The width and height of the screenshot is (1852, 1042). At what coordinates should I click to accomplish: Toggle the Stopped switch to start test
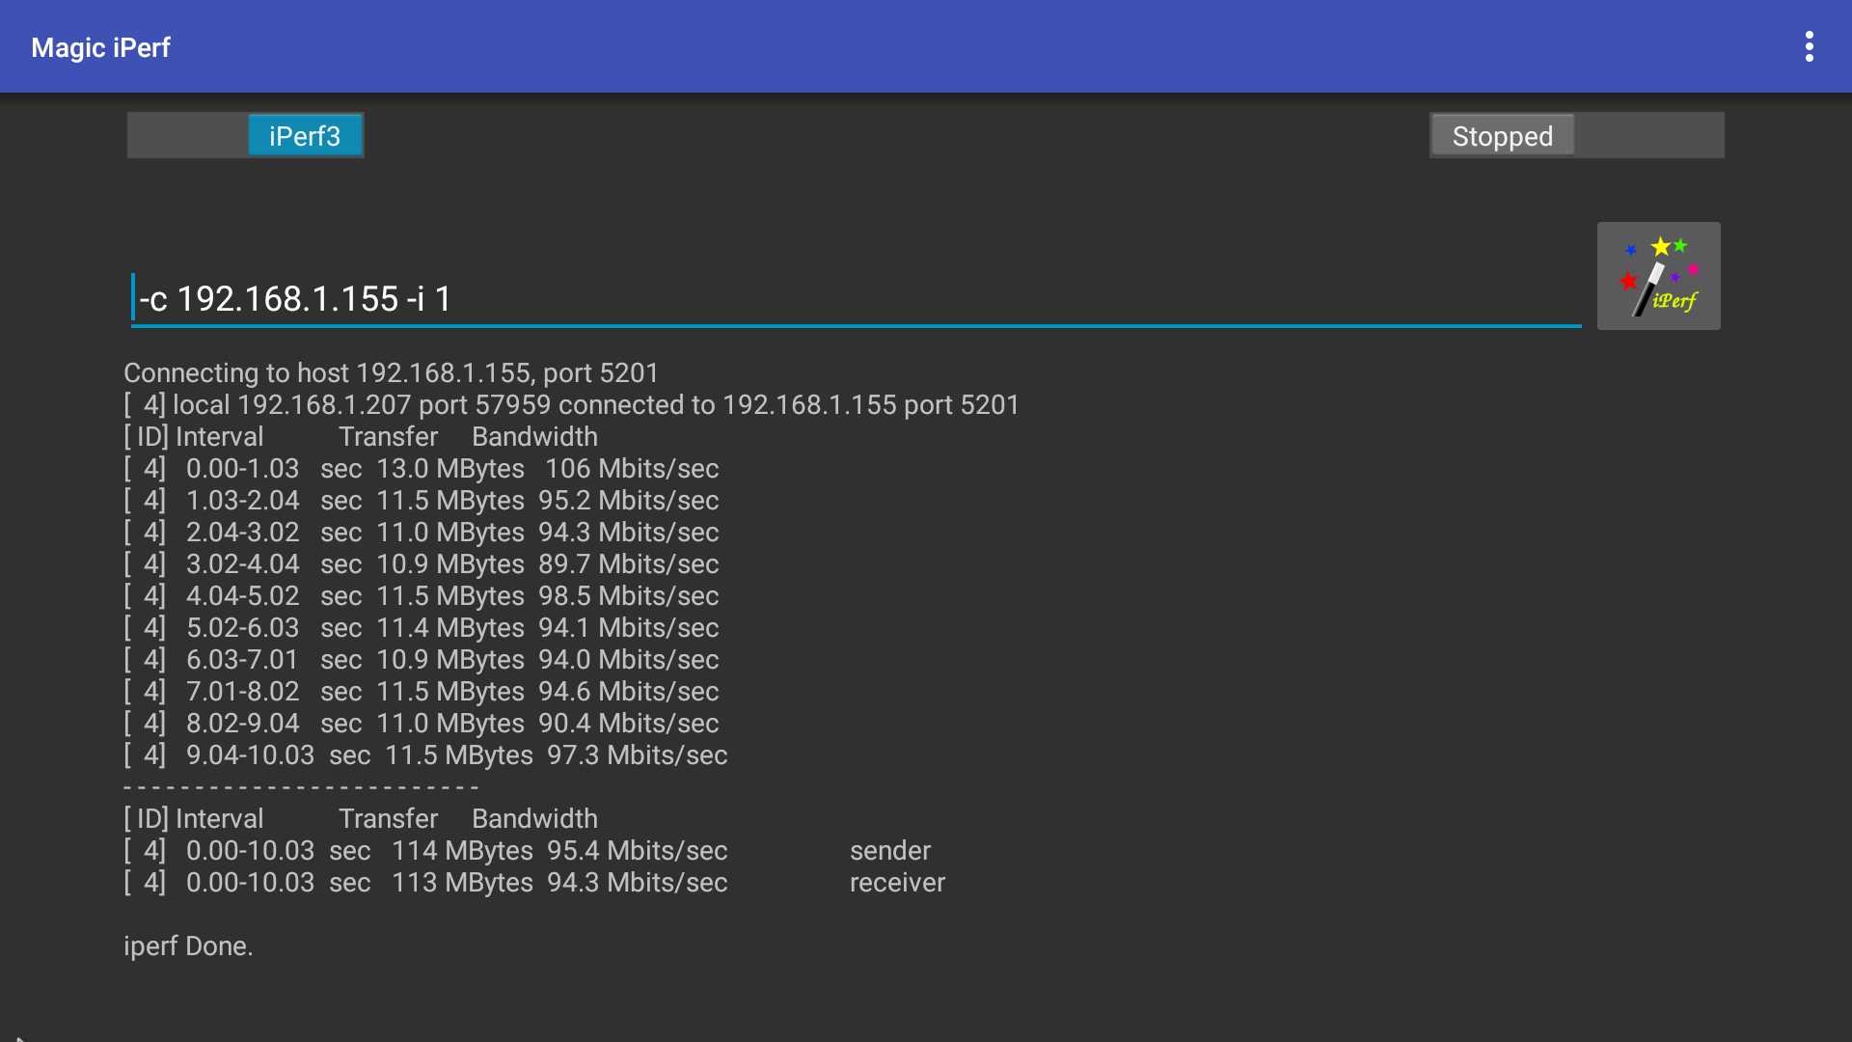pyautogui.click(x=1576, y=136)
